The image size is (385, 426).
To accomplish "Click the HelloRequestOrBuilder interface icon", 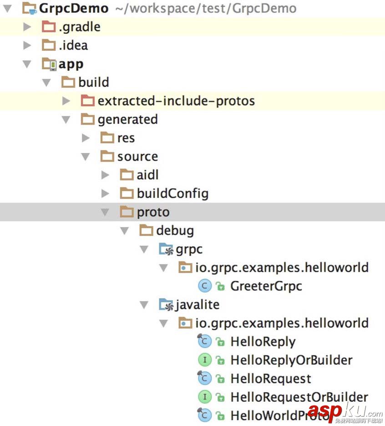I will coord(205,397).
